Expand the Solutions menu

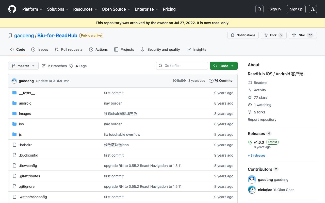[x=58, y=9]
